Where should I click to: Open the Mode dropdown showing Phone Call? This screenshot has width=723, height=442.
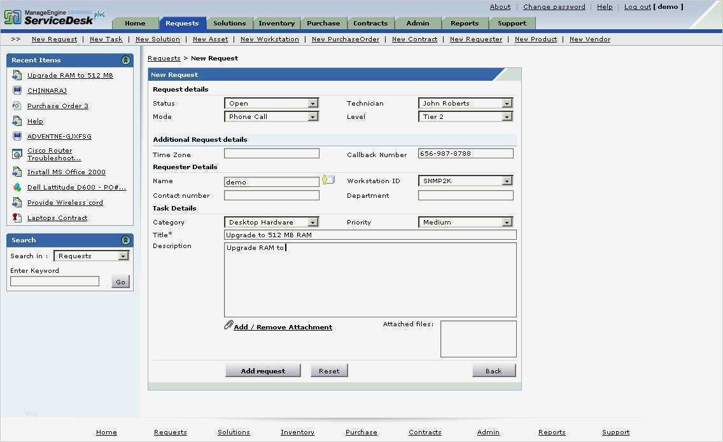(x=272, y=116)
